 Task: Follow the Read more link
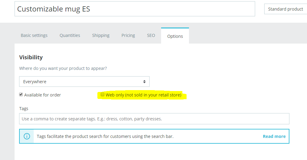[274, 136]
